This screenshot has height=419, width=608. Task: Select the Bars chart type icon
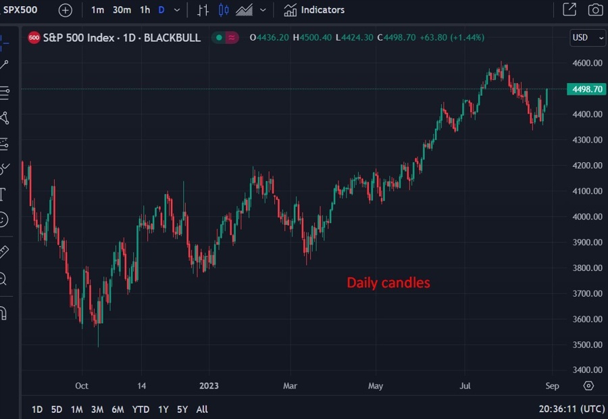[x=203, y=10]
